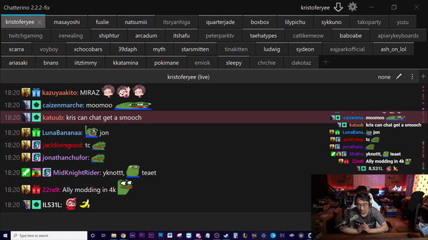Click the Pepe emote after 'Ally modding in 4k'
The width and height of the screenshot is (428, 240).
125,187
